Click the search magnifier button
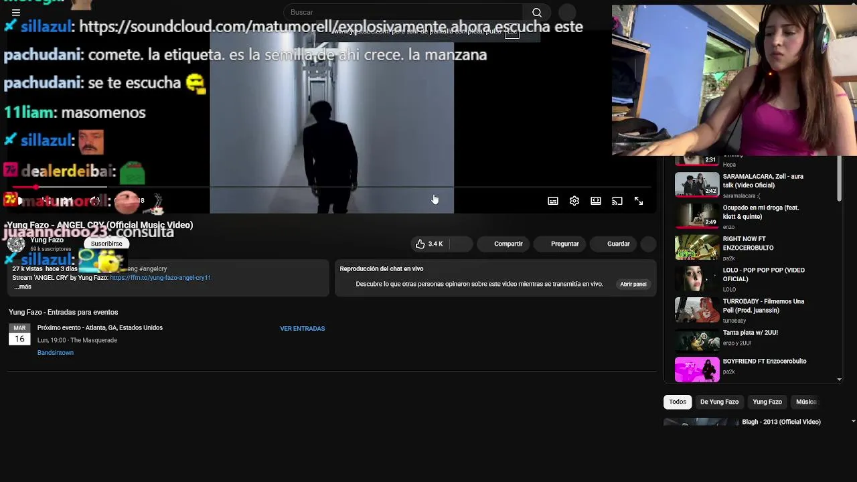 [537, 12]
